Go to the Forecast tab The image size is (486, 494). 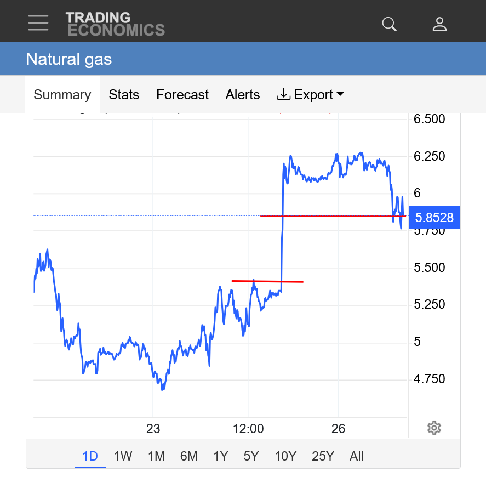point(182,95)
